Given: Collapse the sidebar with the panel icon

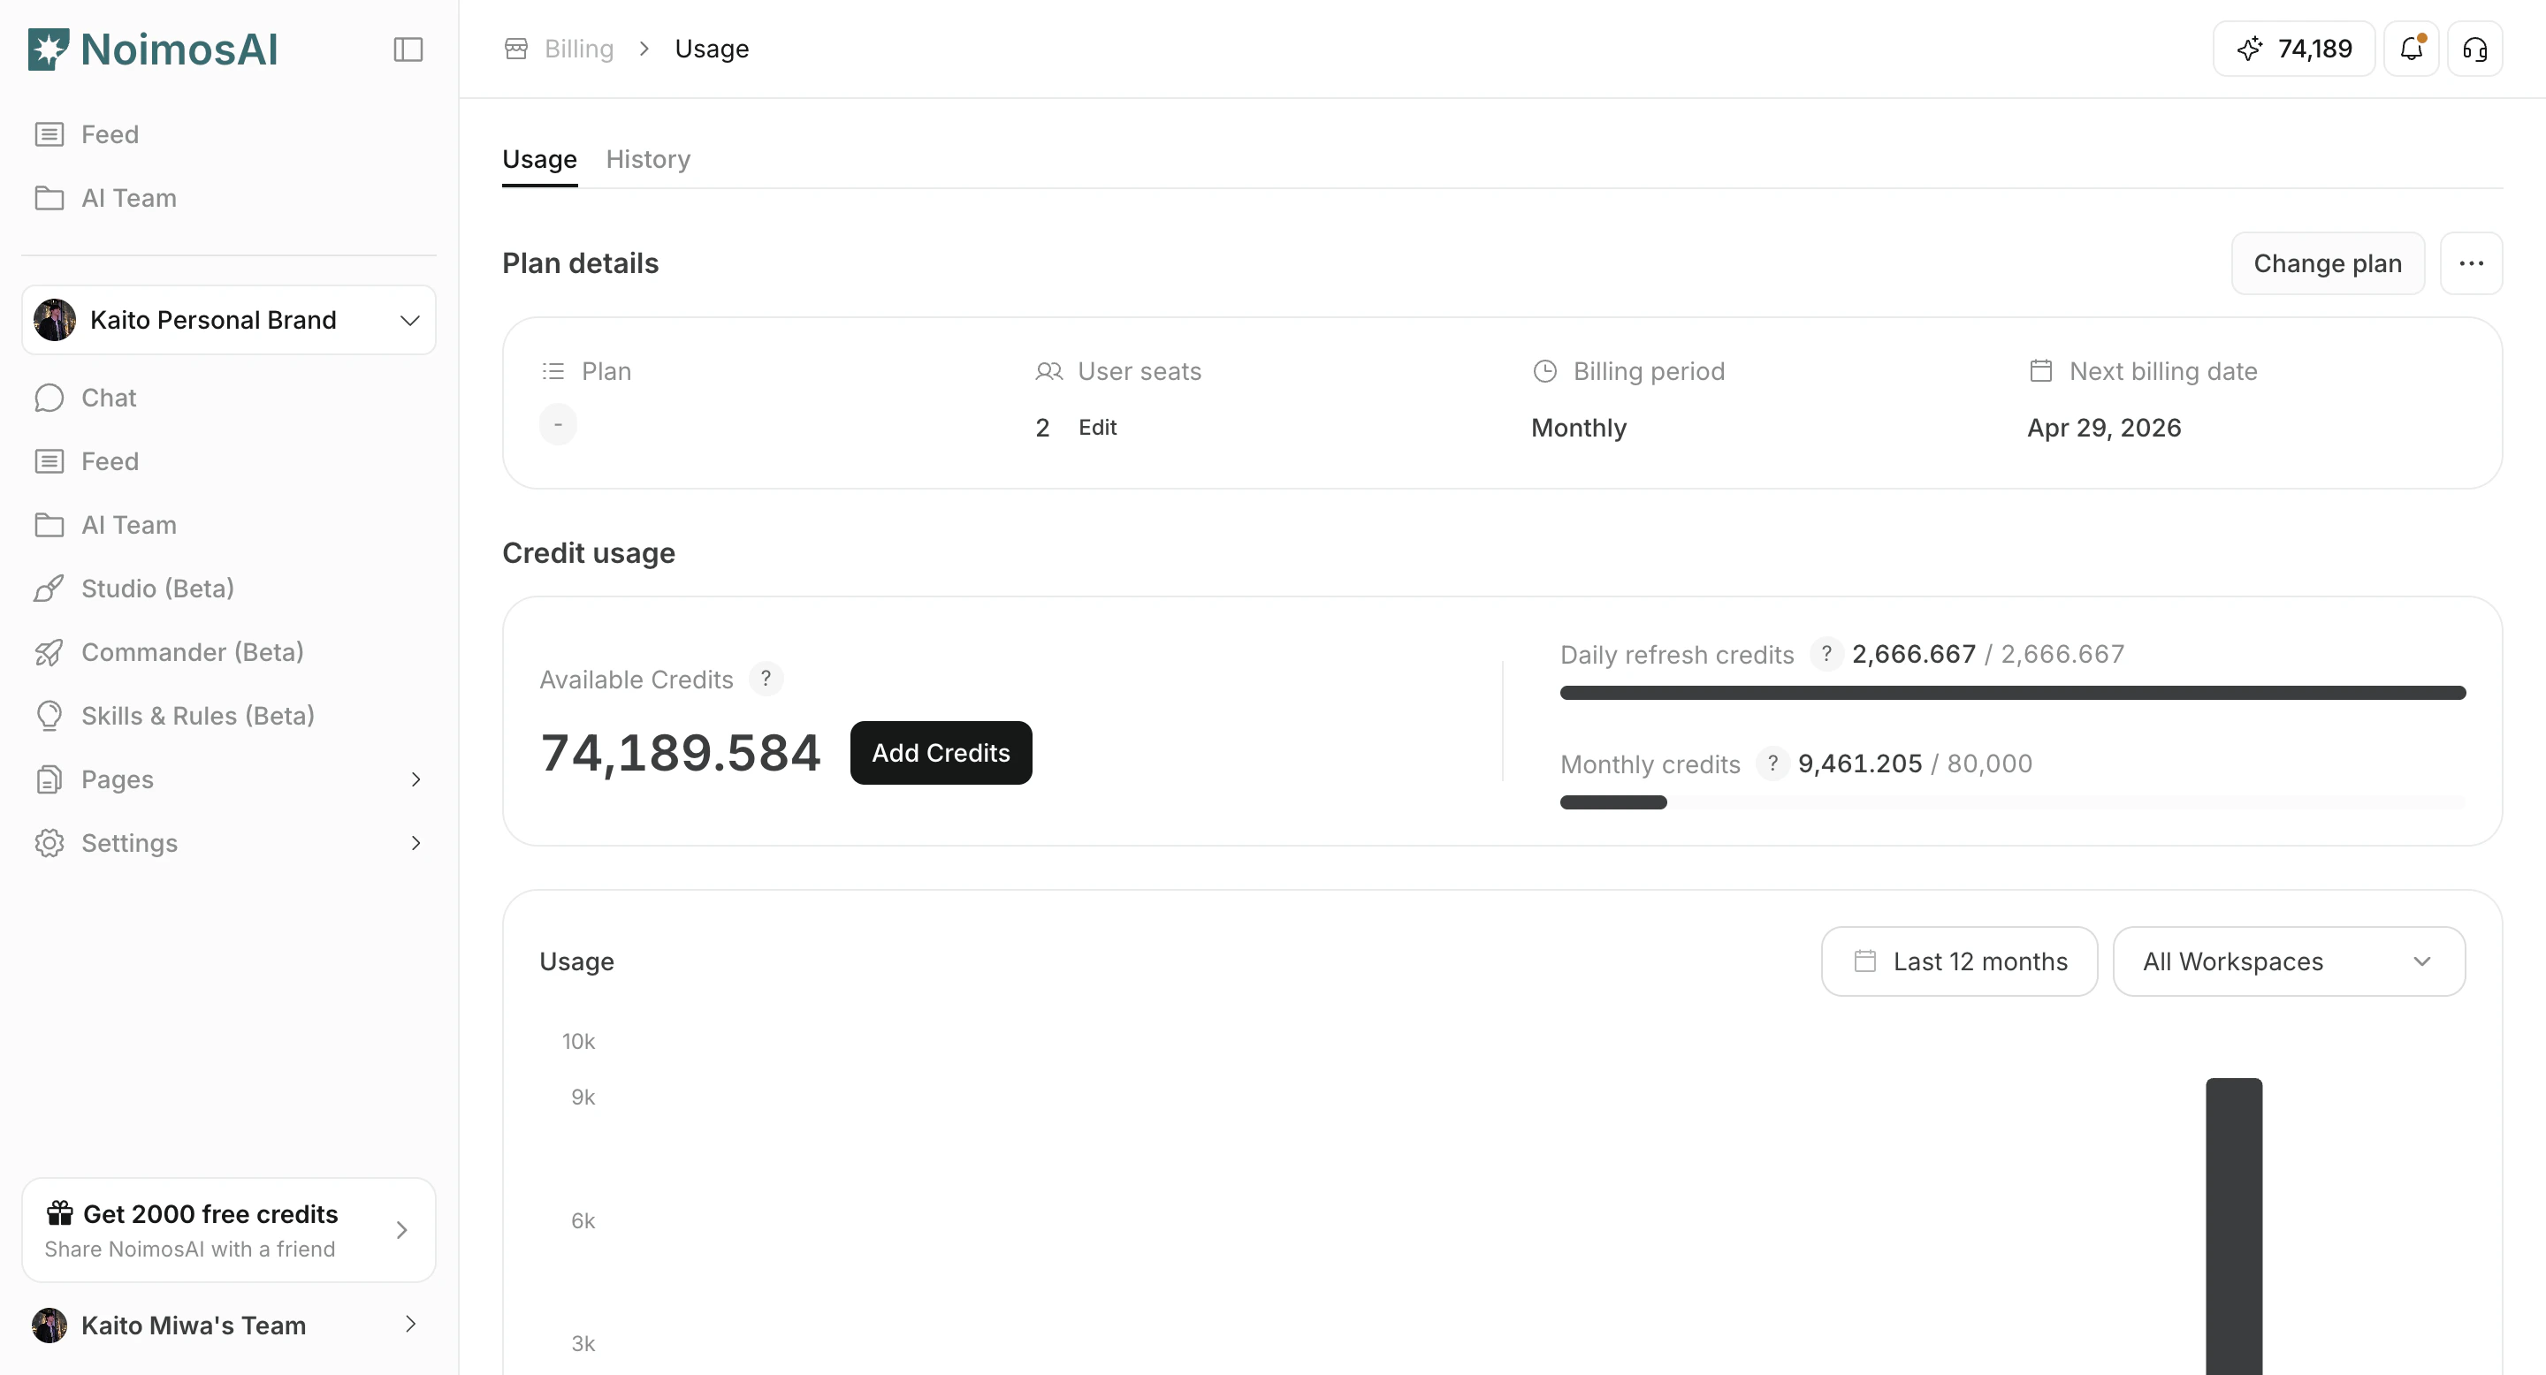Looking at the screenshot, I should click(408, 49).
